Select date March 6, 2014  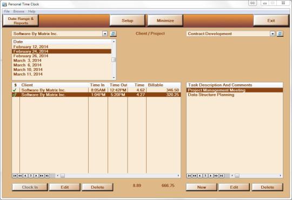62,65
